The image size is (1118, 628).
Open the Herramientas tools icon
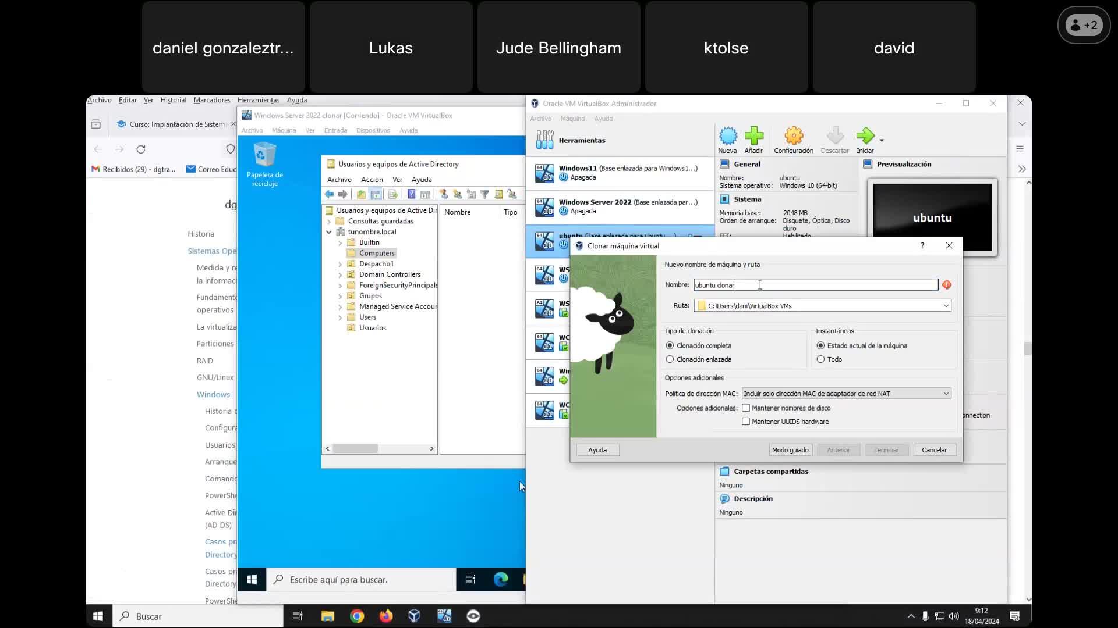[545, 140]
